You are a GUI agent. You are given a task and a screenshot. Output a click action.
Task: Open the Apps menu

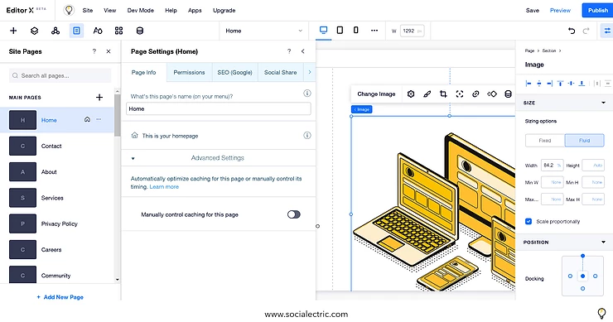click(x=195, y=10)
